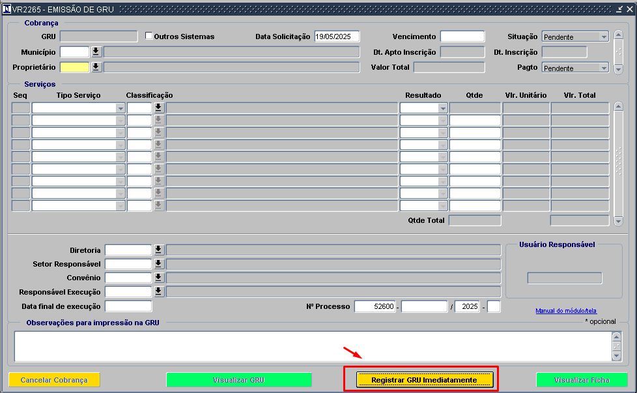Click the Serviços scrollbar down arrow
This screenshot has height=393, width=637.
pyautogui.click(x=618, y=222)
